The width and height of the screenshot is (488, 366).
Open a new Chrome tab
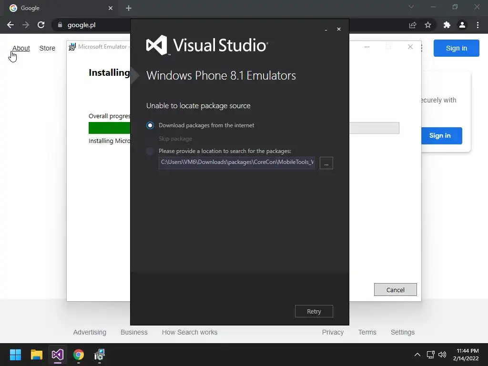point(129,8)
